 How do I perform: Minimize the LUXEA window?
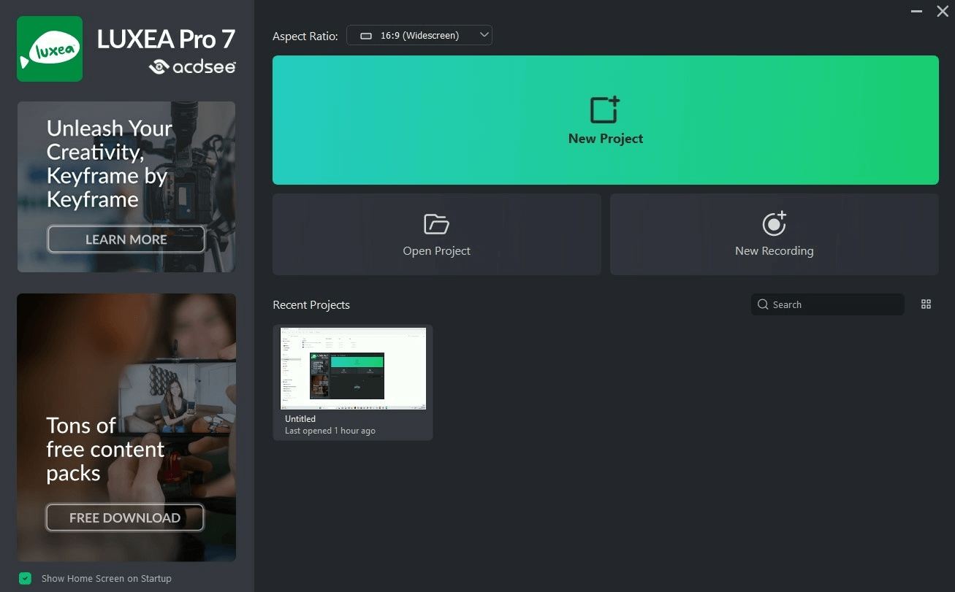916,12
